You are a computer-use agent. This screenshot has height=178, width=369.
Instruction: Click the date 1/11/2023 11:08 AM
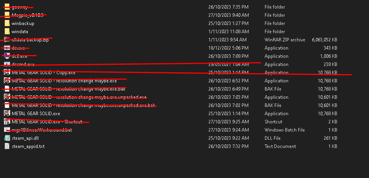[x=228, y=32]
